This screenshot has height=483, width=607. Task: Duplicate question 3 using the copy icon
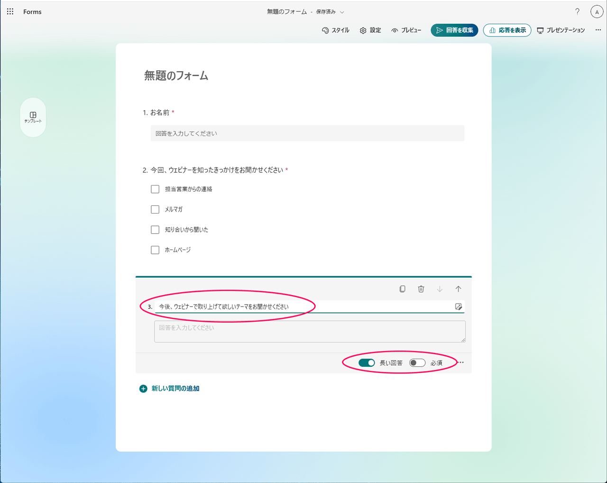pyautogui.click(x=402, y=288)
